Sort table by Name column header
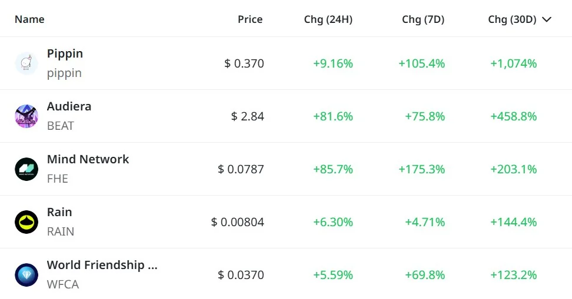 29,19
